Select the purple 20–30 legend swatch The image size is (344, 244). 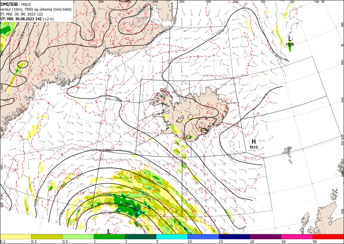pos(266,236)
